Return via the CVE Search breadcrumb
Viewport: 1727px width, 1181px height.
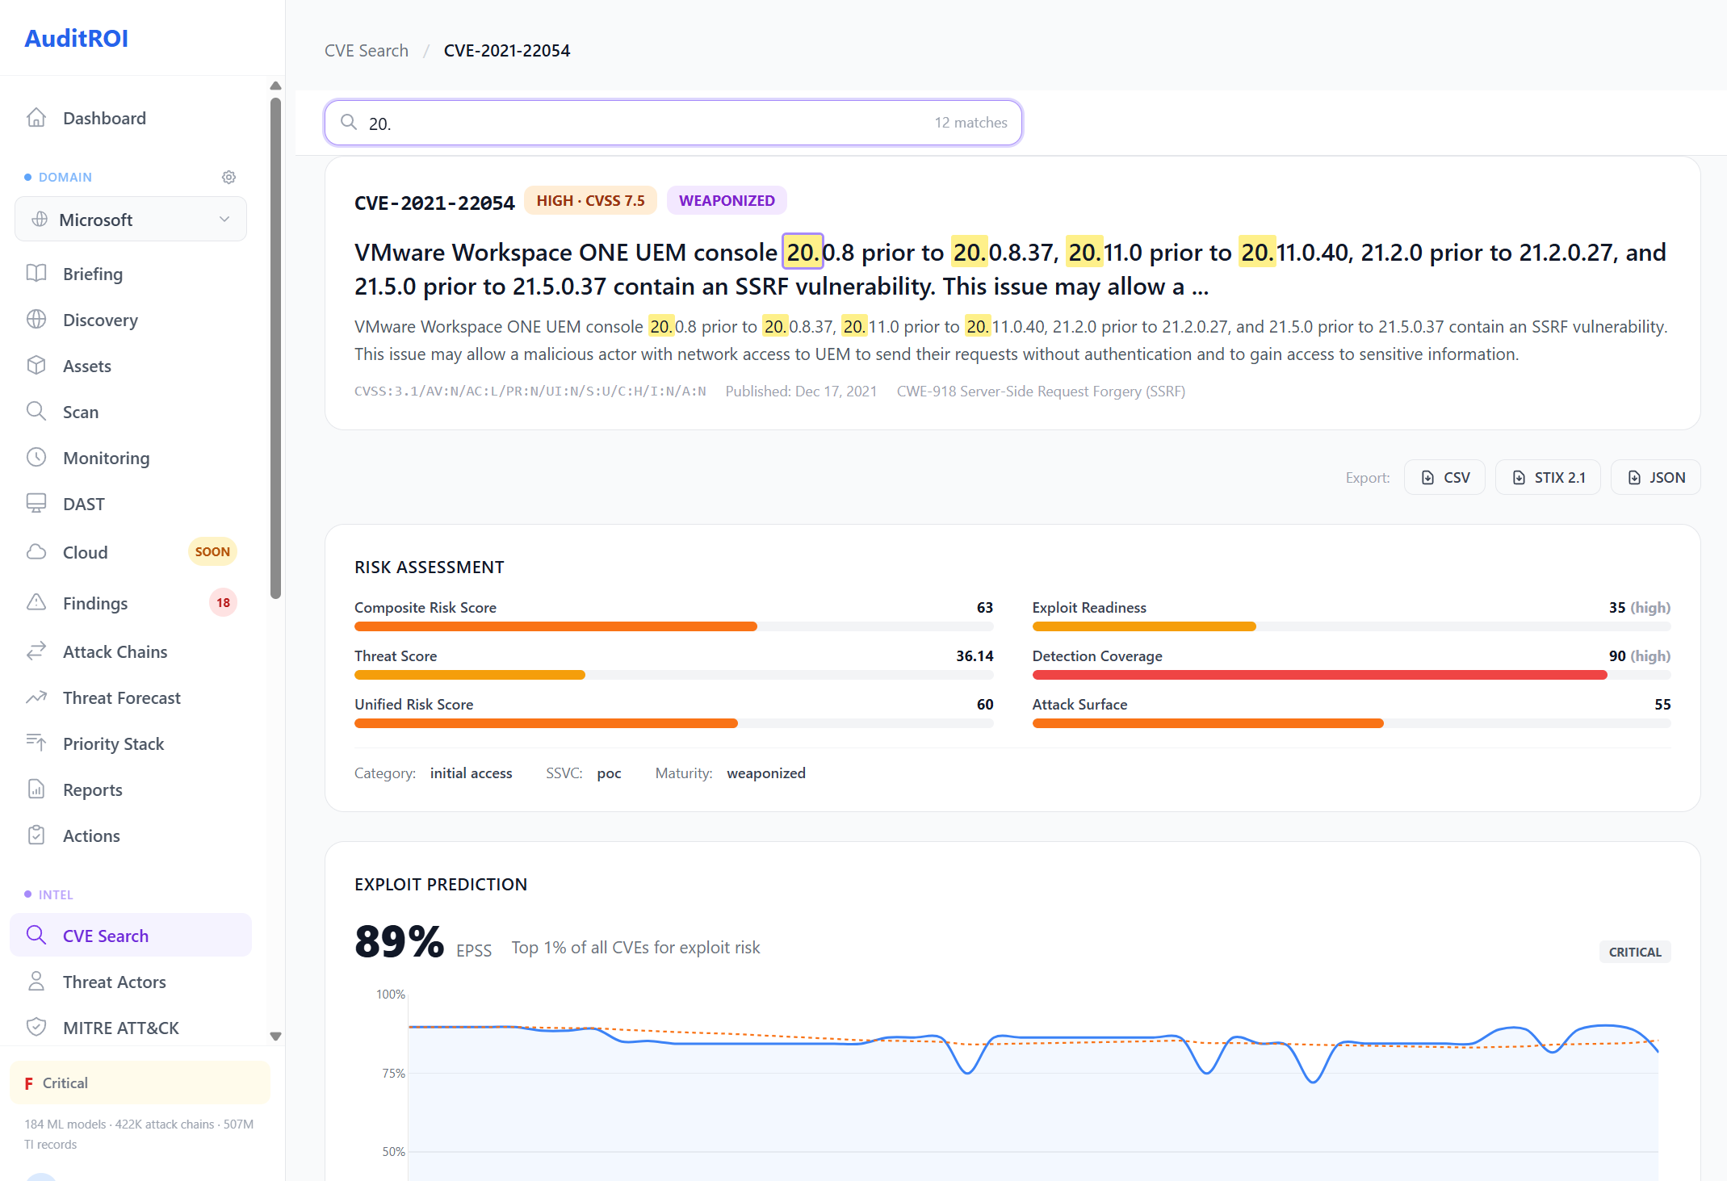(x=366, y=50)
